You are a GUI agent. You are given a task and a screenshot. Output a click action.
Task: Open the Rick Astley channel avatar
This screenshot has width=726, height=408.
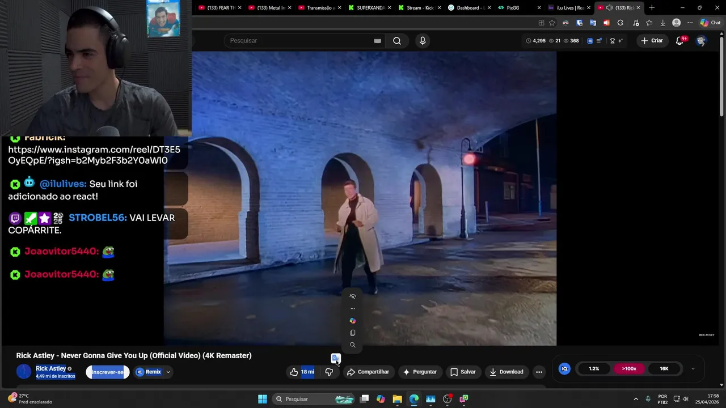(24, 372)
